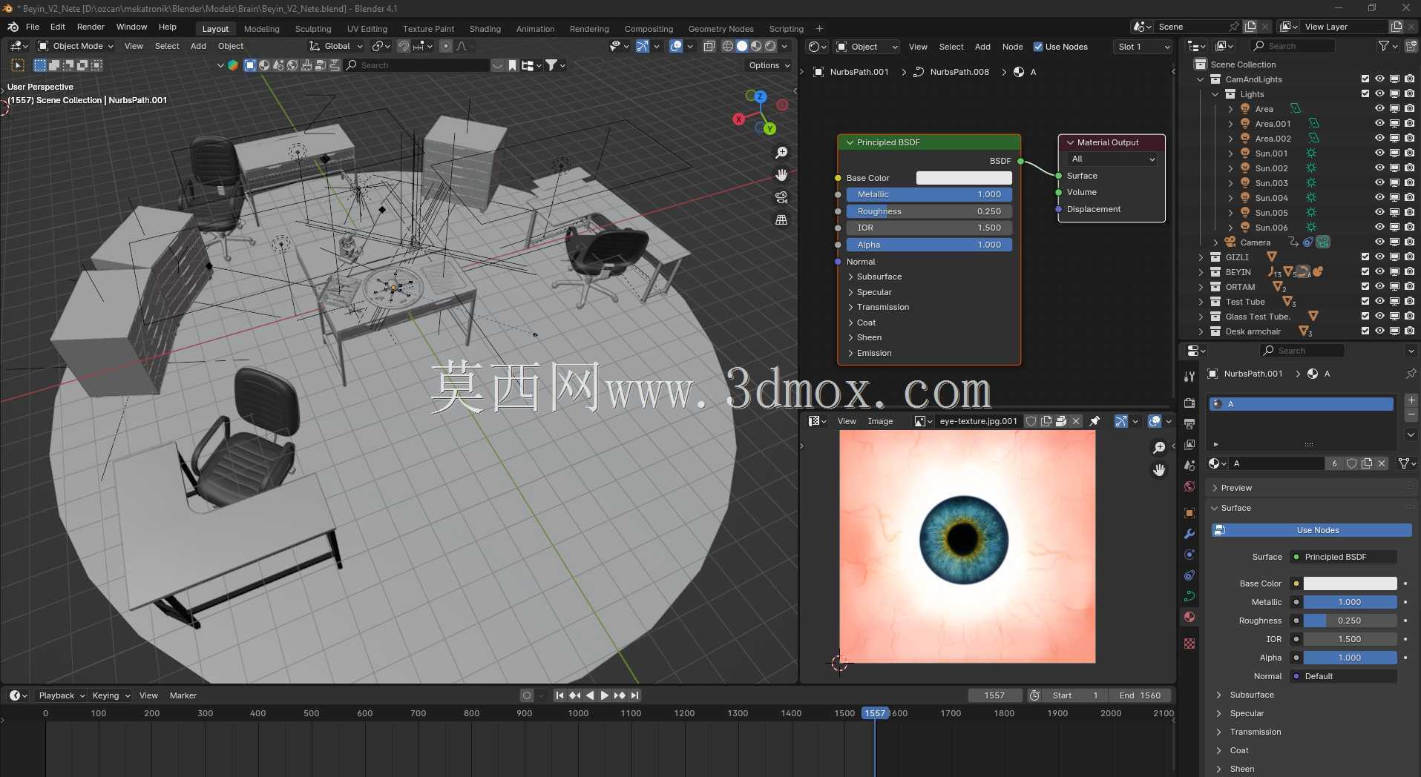Click Base Color swatch in Principled BSDF node
1421x777 pixels.
coord(964,178)
